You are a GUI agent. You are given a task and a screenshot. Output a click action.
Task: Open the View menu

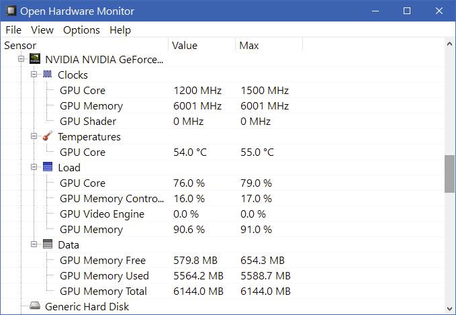point(42,30)
